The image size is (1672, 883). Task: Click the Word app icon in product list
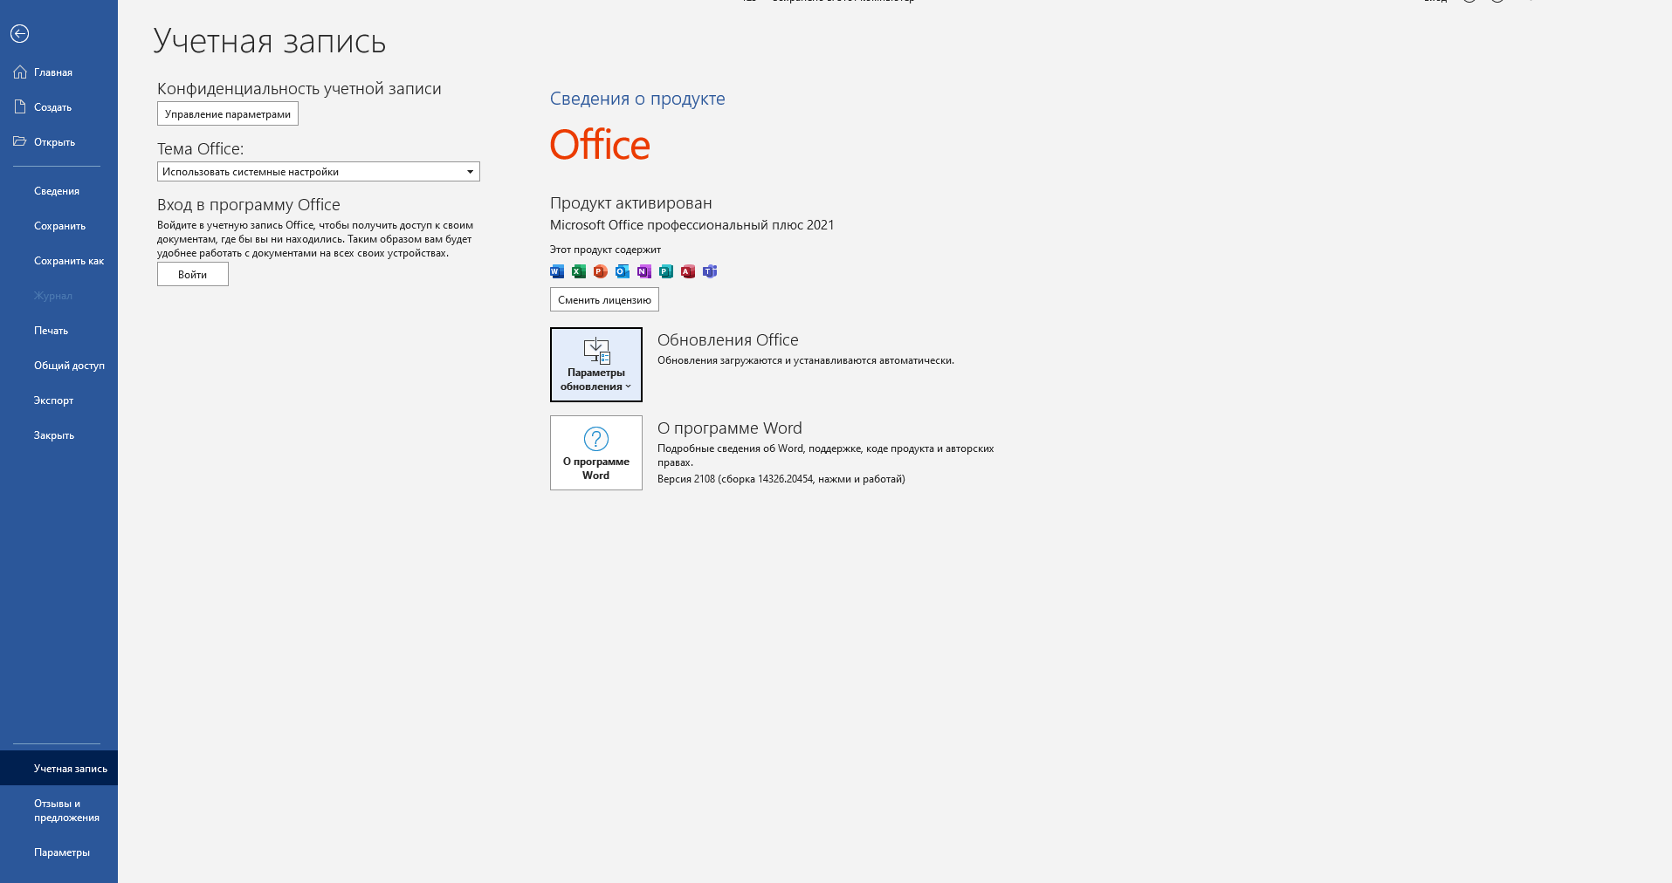(557, 271)
